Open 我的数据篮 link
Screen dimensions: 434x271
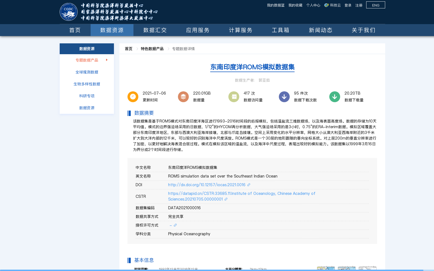coord(276,5)
